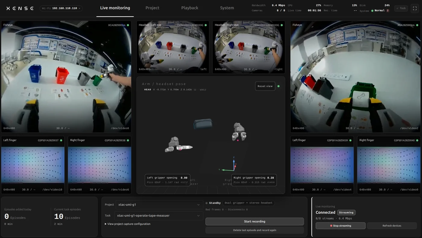
Task: Click Delete last episode and record again
Action: [x=255, y=230]
